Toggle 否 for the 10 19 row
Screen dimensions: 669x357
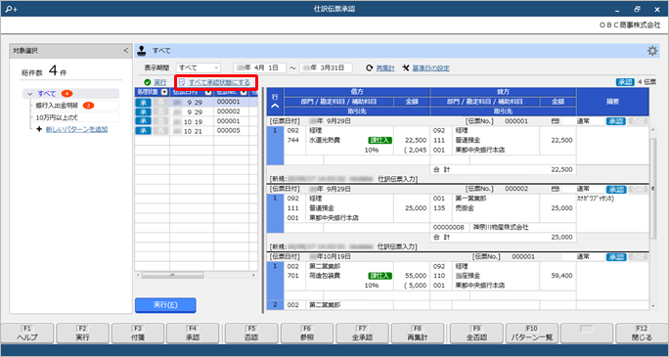[x=159, y=121]
